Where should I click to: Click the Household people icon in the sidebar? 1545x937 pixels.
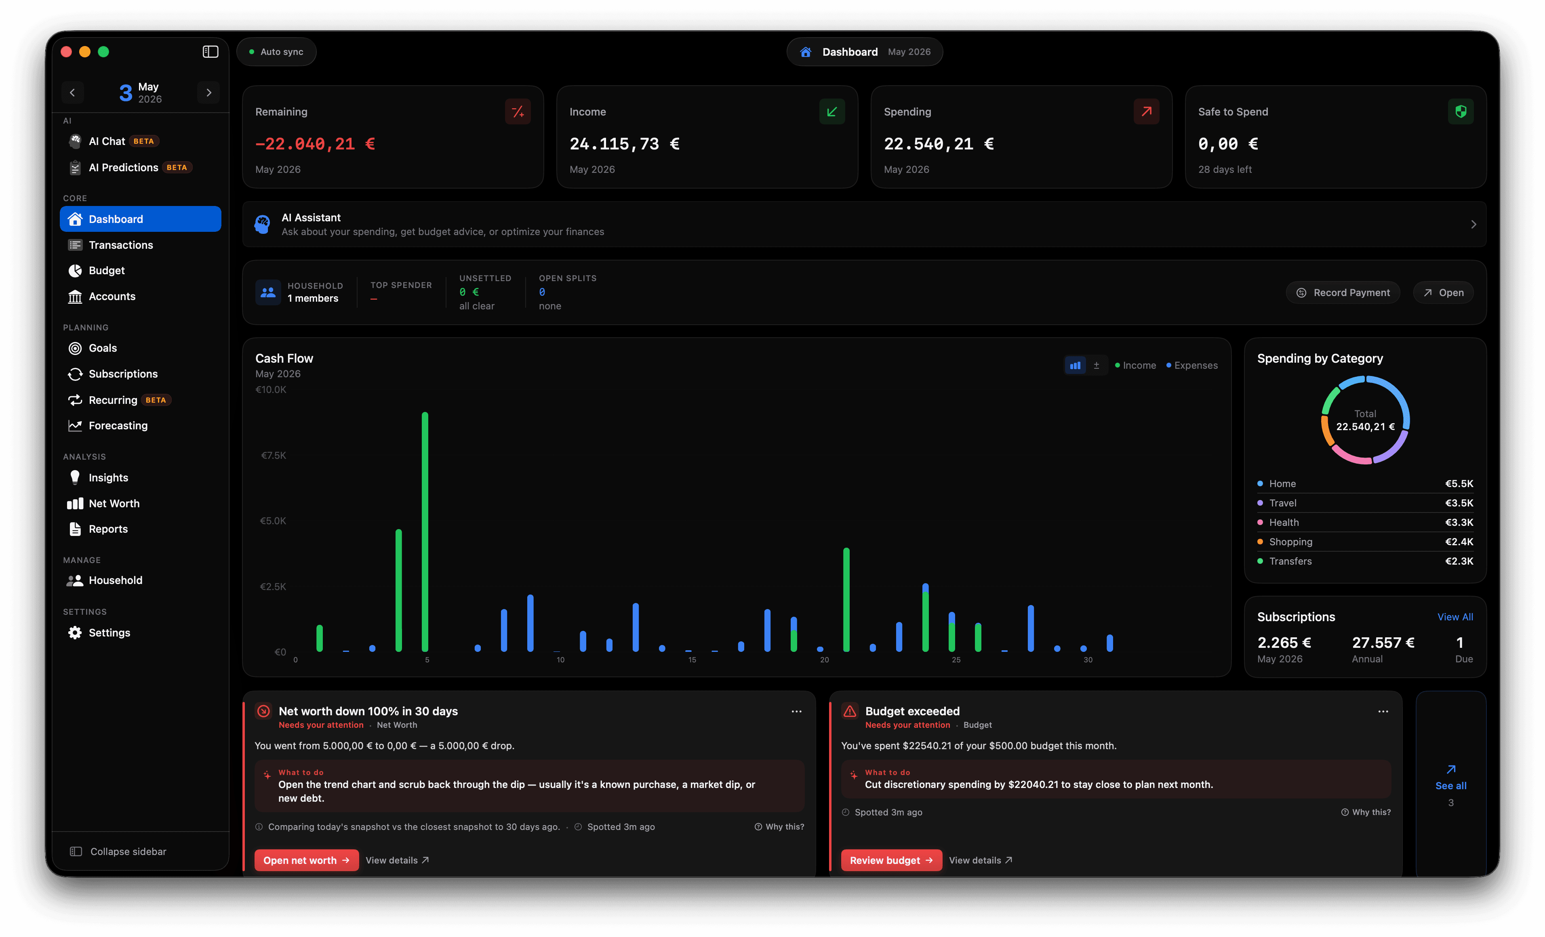(x=75, y=580)
